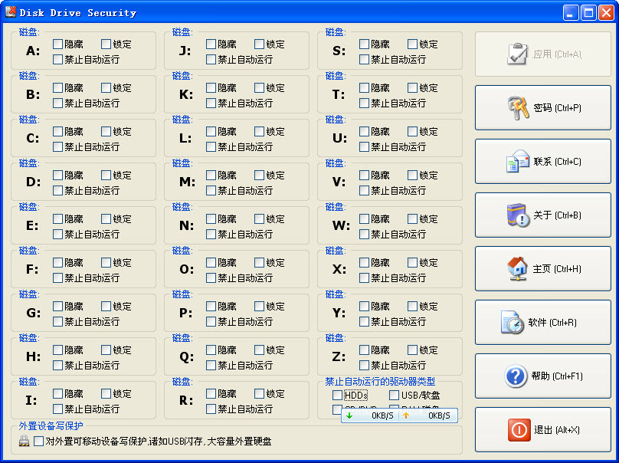The height and width of the screenshot is (463, 619).
Task: Click the Disk Drive Security title bar icon
Action: (11, 12)
